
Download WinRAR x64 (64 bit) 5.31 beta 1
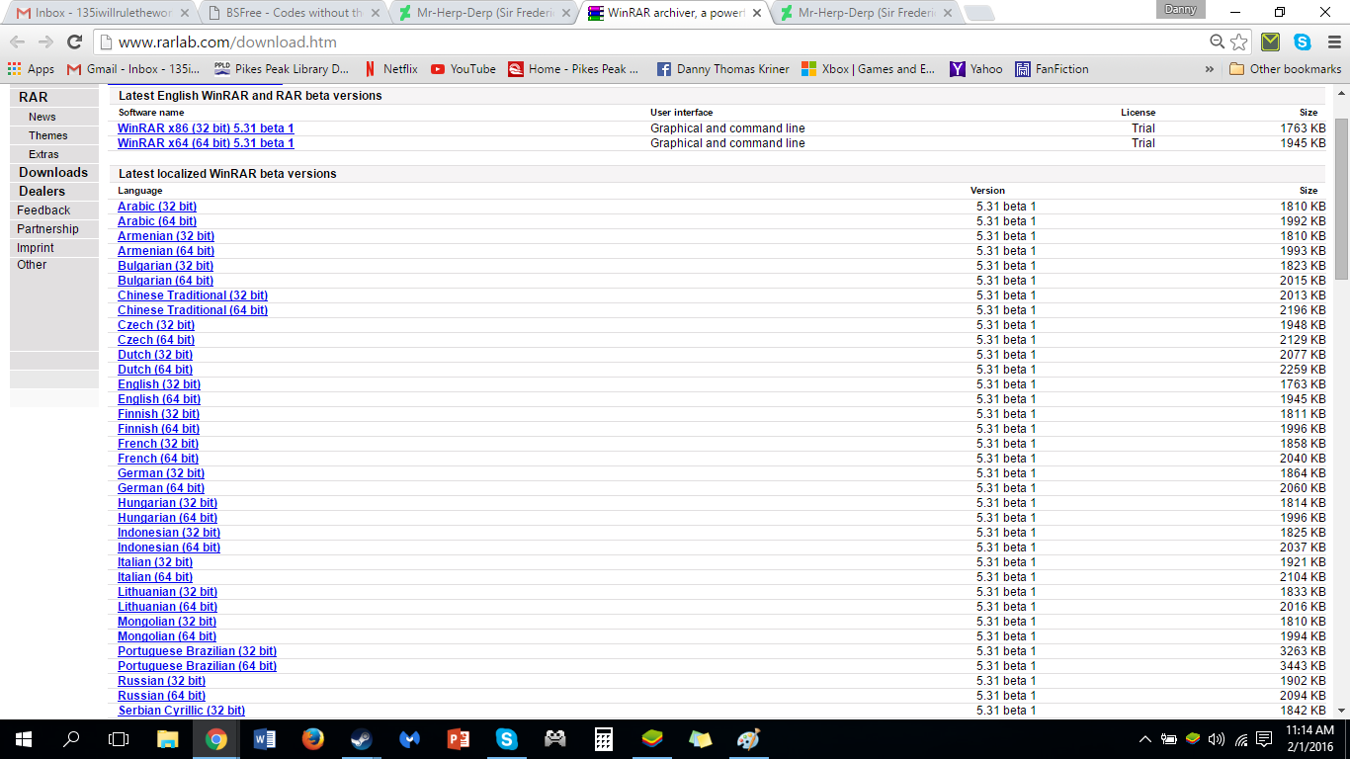click(x=206, y=143)
